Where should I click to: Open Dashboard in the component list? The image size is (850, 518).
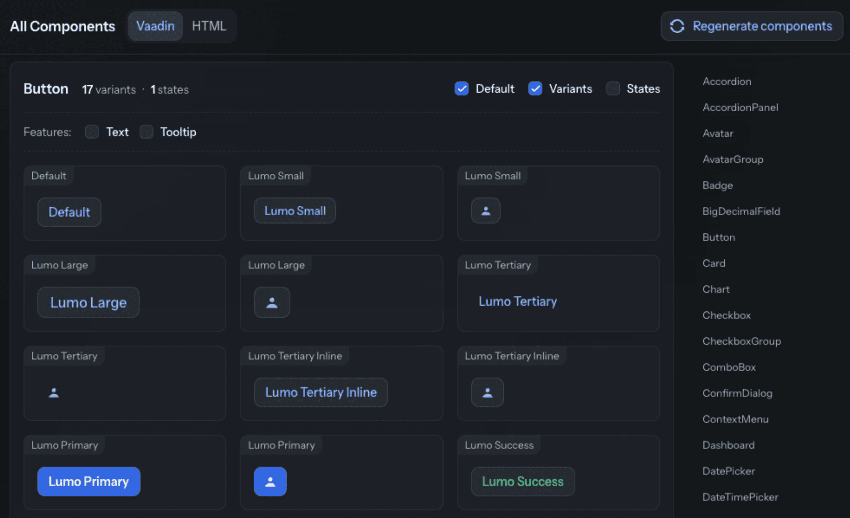coord(729,446)
